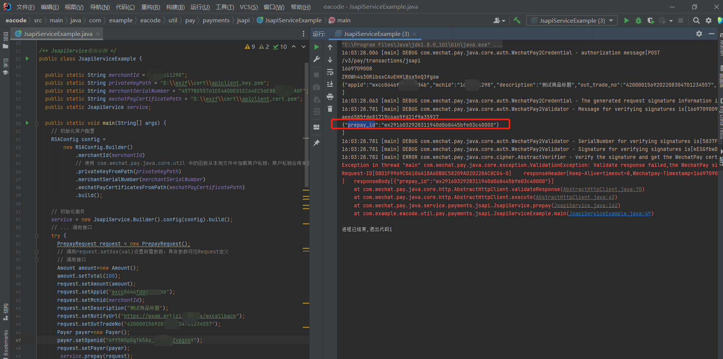
Task: Clear console output with the trash icon
Action: coord(330,109)
